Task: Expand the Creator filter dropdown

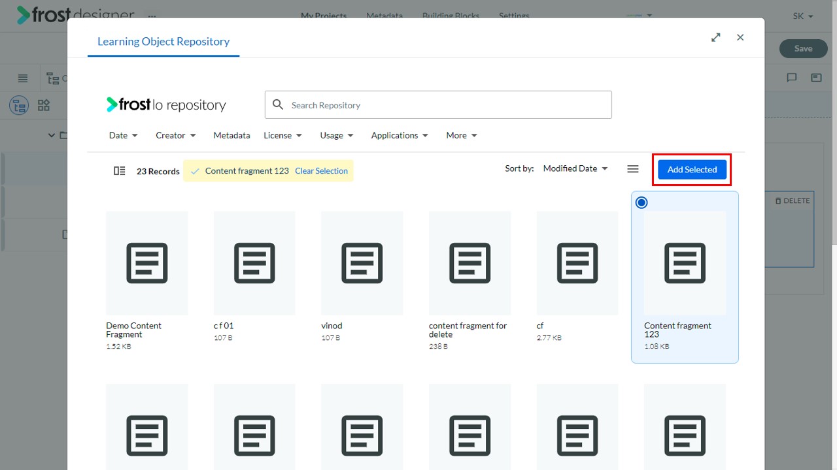Action: point(176,135)
